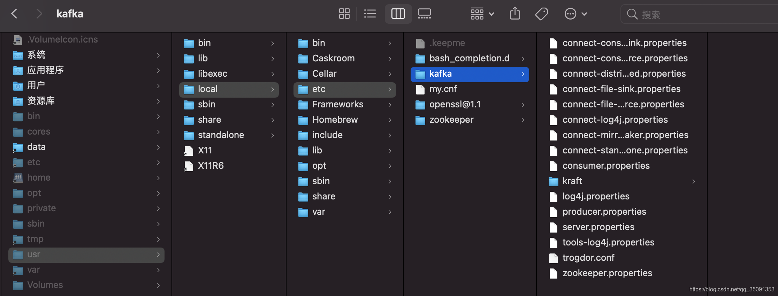Click the trogdor.conf file icon
Screen dimensions: 778x296
[x=553, y=258]
